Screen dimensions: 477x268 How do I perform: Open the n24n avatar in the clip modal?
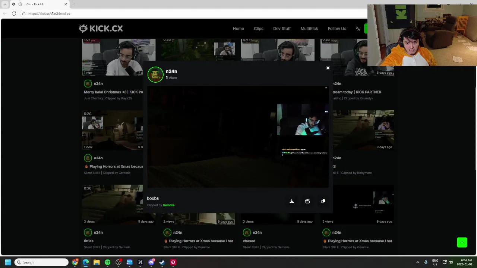tap(155, 74)
